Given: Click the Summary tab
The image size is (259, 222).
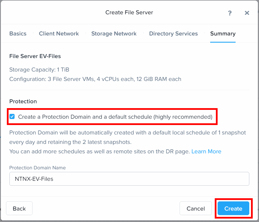Looking at the screenshot, I should click(x=223, y=33).
